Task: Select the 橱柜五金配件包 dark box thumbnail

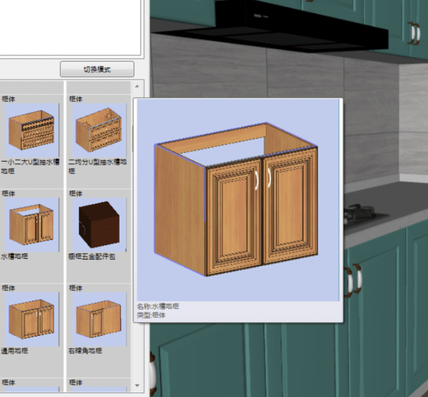Action: 99,225
